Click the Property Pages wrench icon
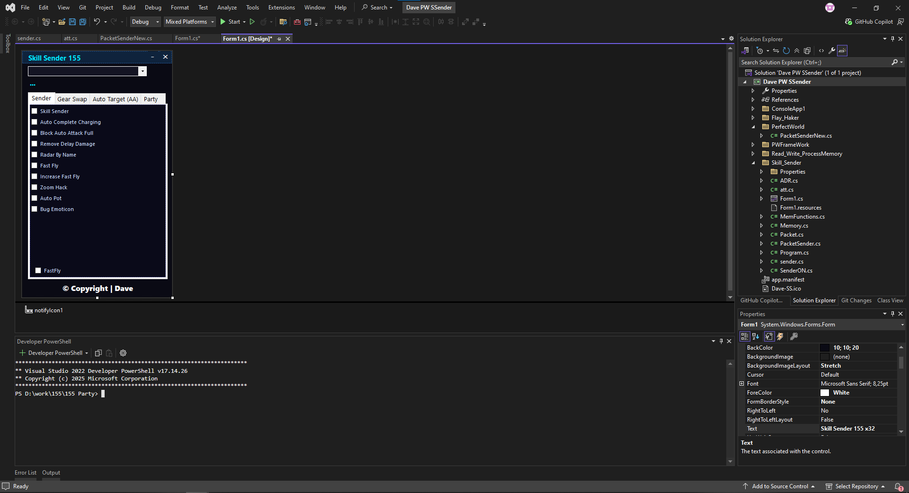 794,336
